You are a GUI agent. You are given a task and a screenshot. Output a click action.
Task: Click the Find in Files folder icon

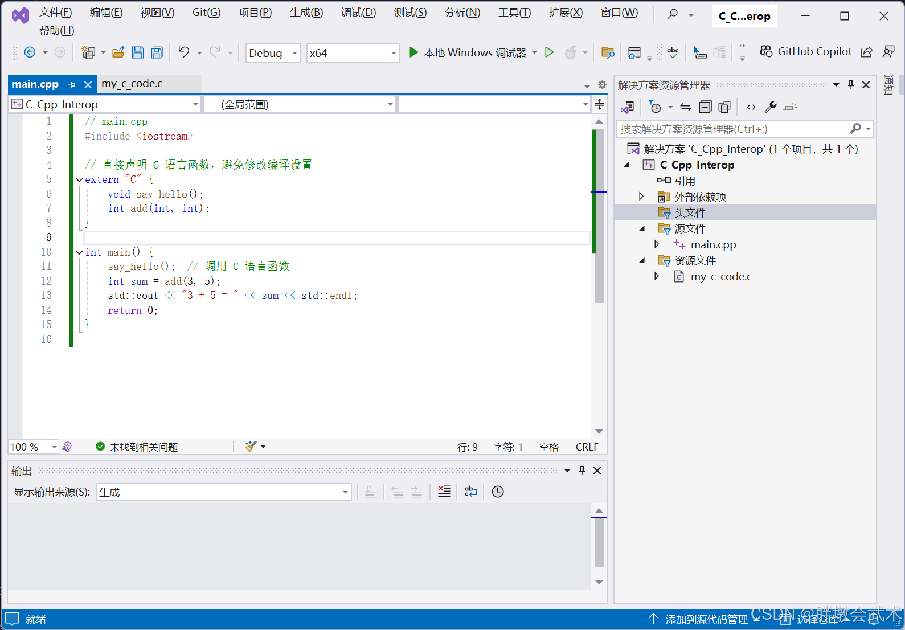(x=608, y=53)
